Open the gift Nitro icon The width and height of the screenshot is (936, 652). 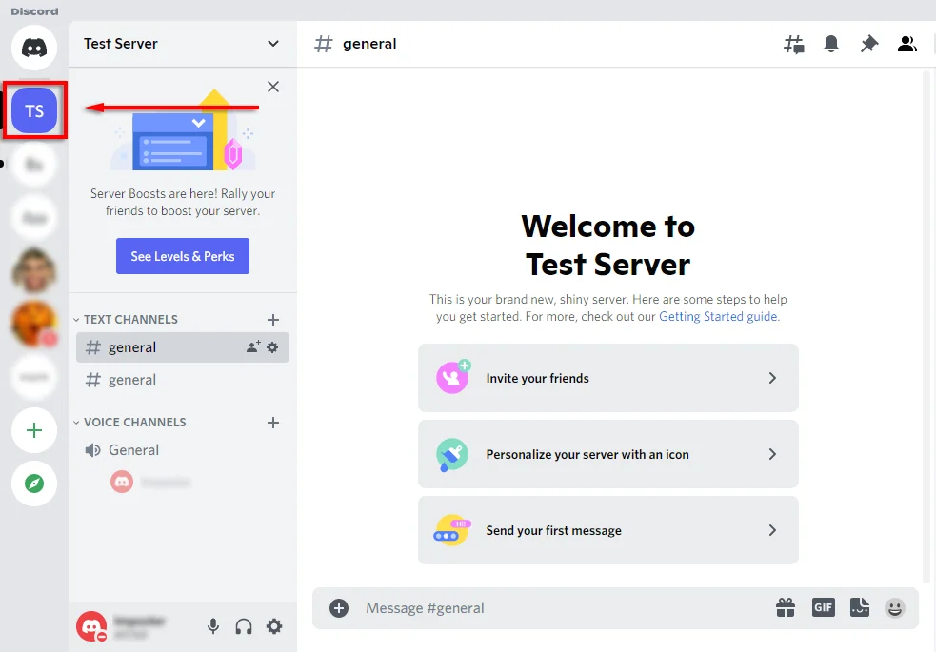(786, 608)
